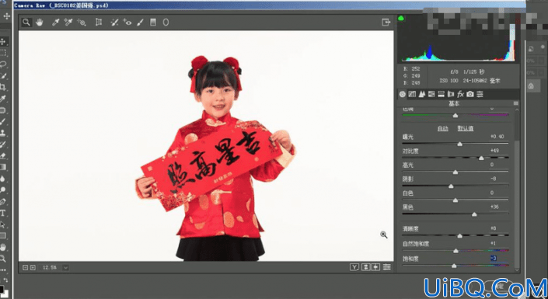The height and width of the screenshot is (299, 548).
Task: Click the exposure value field +0.40
Action: (x=497, y=136)
